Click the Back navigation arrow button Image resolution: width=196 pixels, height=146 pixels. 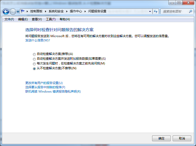(x=6, y=12)
